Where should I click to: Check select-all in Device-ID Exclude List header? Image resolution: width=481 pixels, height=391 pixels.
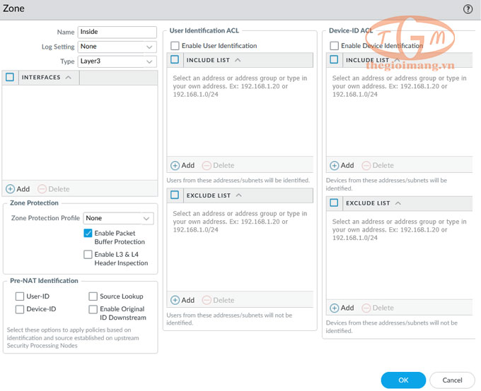334,203
